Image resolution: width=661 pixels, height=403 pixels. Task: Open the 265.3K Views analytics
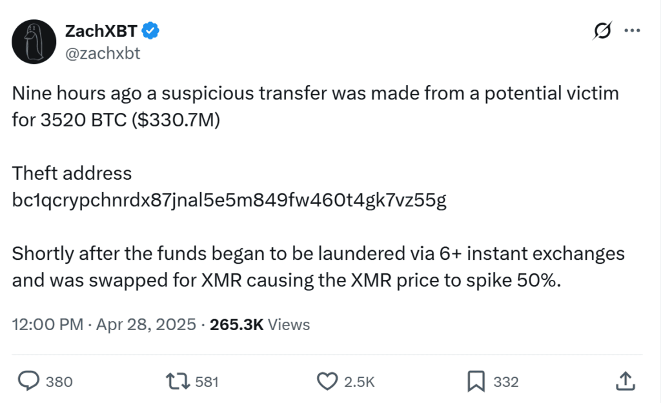[259, 324]
